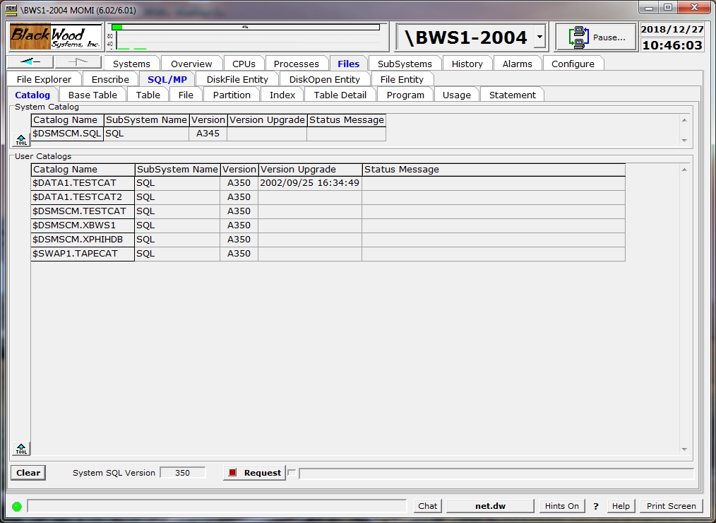Click the CPU usage progress bar

point(245,28)
